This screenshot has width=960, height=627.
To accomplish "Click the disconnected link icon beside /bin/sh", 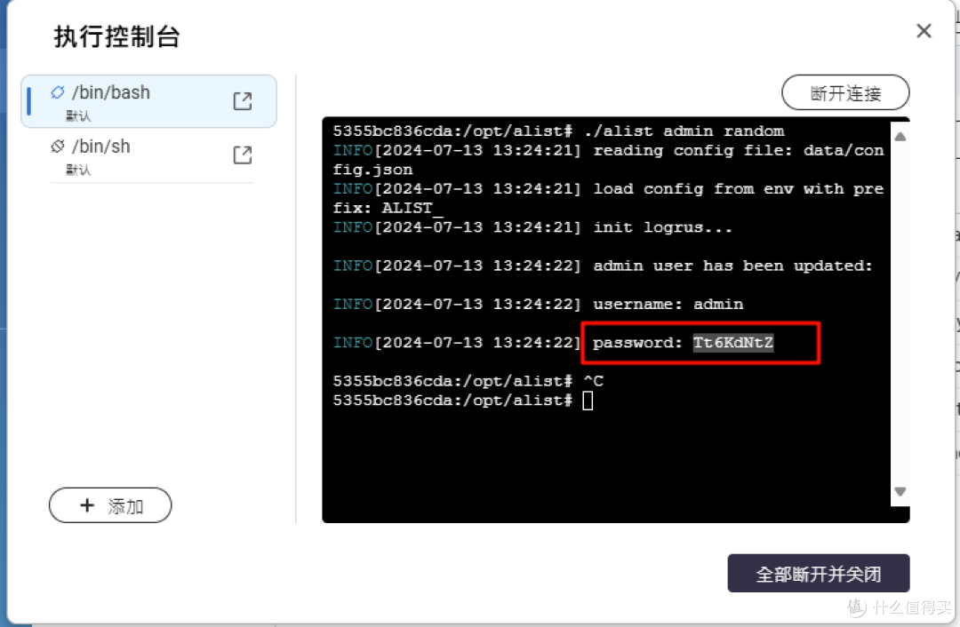I will (58, 147).
